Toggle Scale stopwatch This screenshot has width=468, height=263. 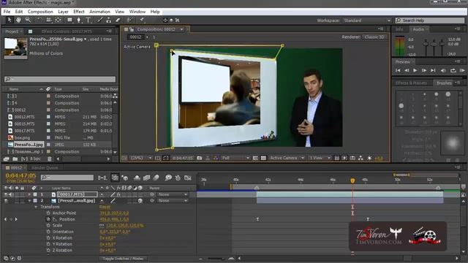(48, 226)
